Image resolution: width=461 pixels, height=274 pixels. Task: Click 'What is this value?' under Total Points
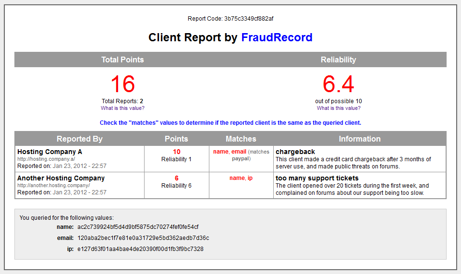[122, 108]
